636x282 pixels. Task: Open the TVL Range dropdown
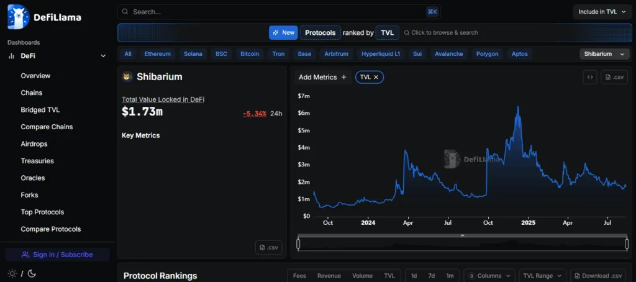543,276
